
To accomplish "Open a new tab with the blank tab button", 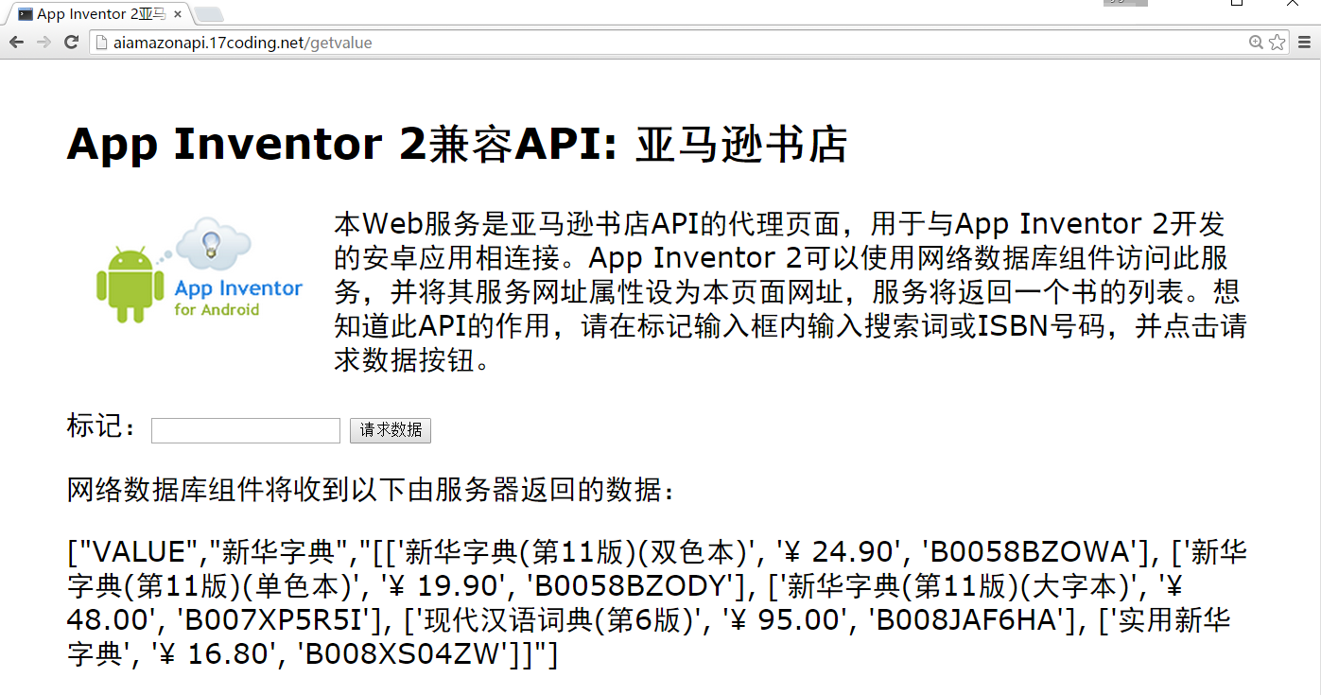I will click(x=208, y=14).
